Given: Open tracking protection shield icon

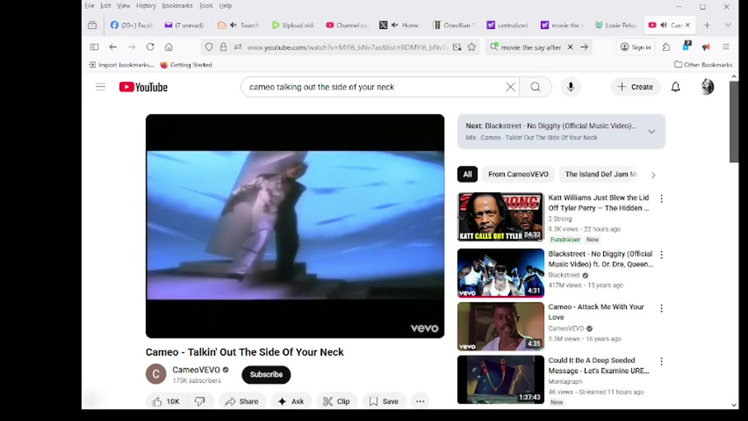Looking at the screenshot, I should pyautogui.click(x=209, y=47).
